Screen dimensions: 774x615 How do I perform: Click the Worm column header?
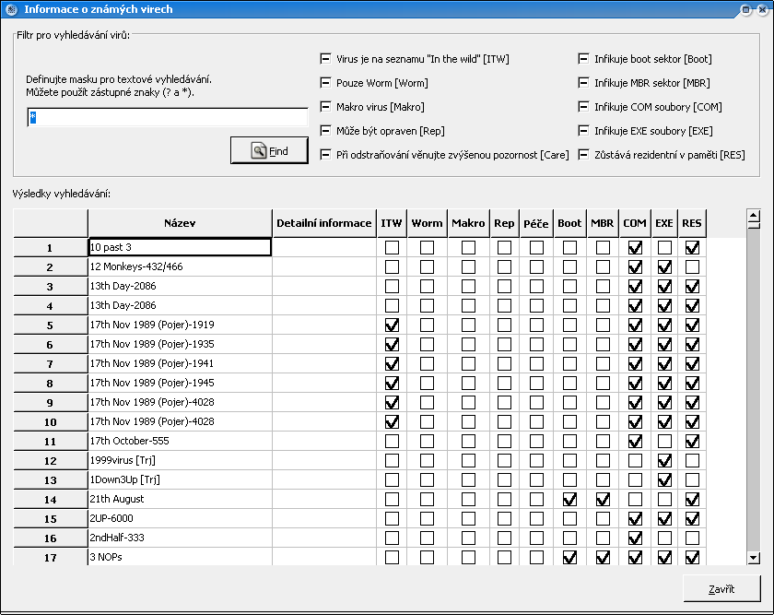coord(427,223)
